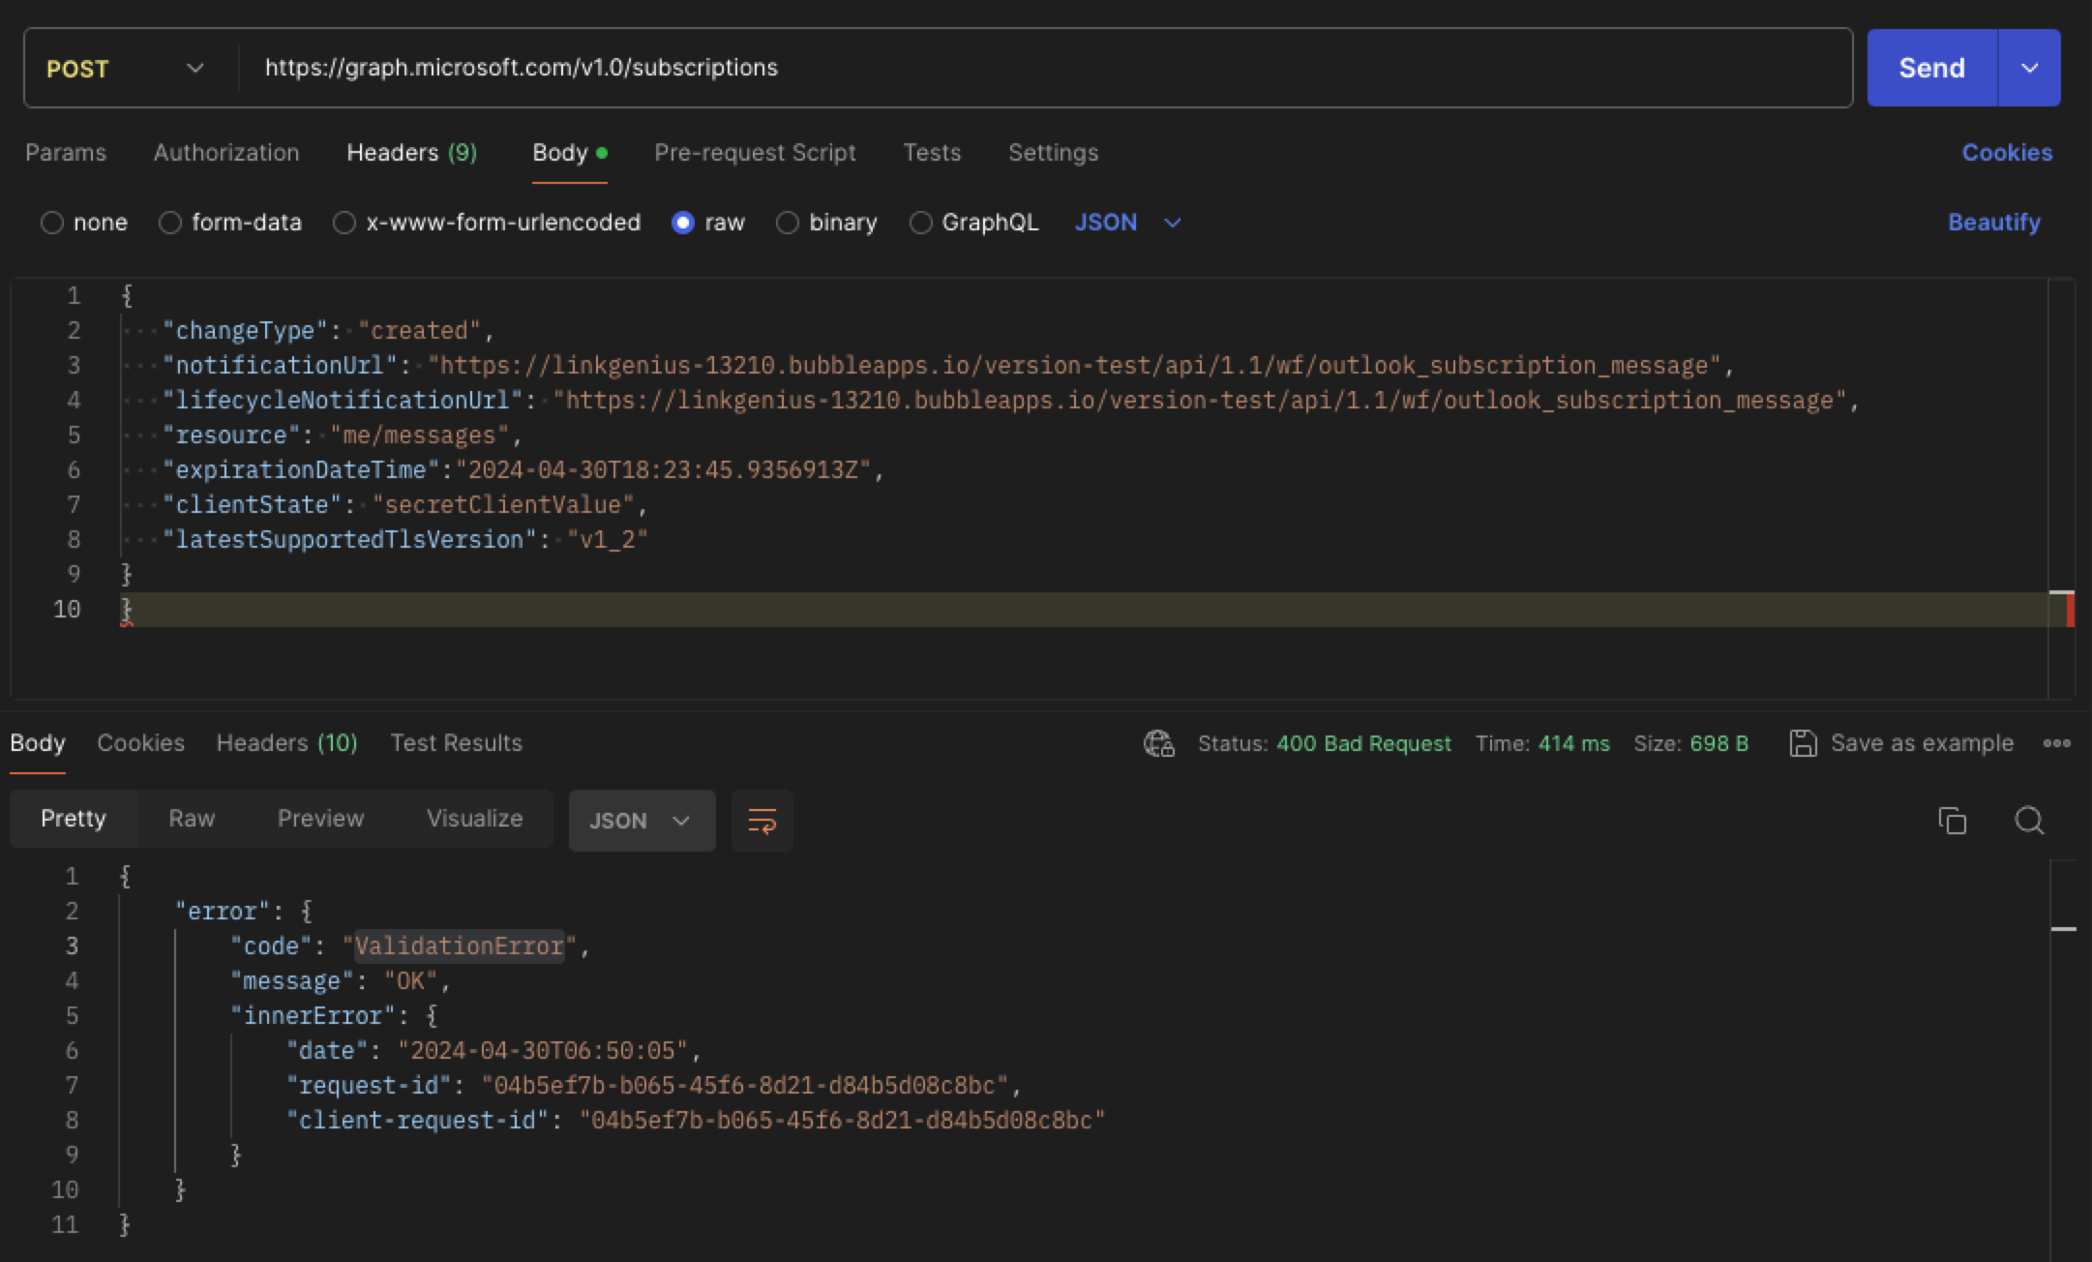Click the response scrollbar position marker
This screenshot has width=2092, height=1262.
pos(2063,929)
